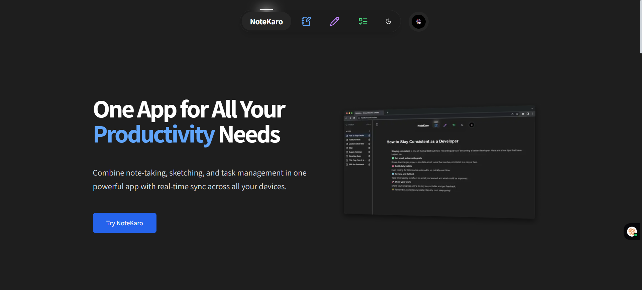Image resolution: width=642 pixels, height=290 pixels.
Task: Open the Sketch pencil icon
Action: (x=335, y=21)
